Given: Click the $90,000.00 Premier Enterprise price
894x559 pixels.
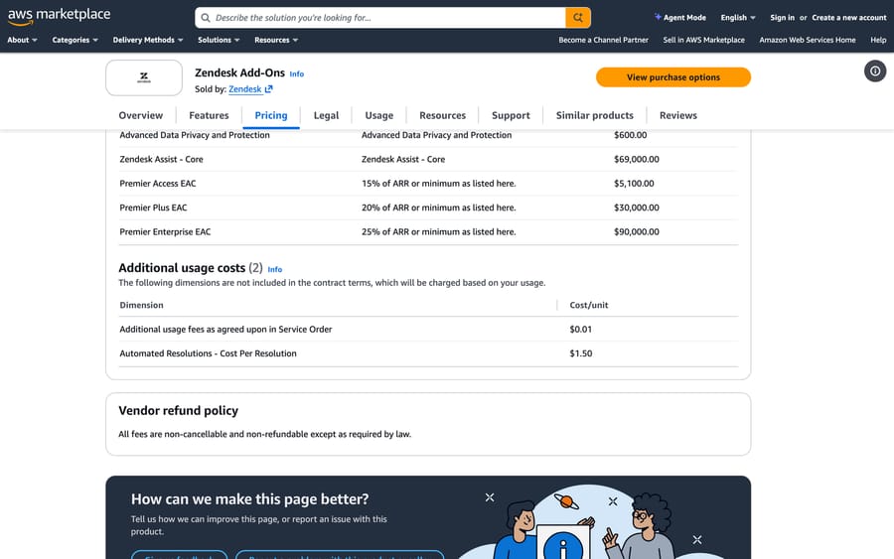Looking at the screenshot, I should [x=637, y=232].
